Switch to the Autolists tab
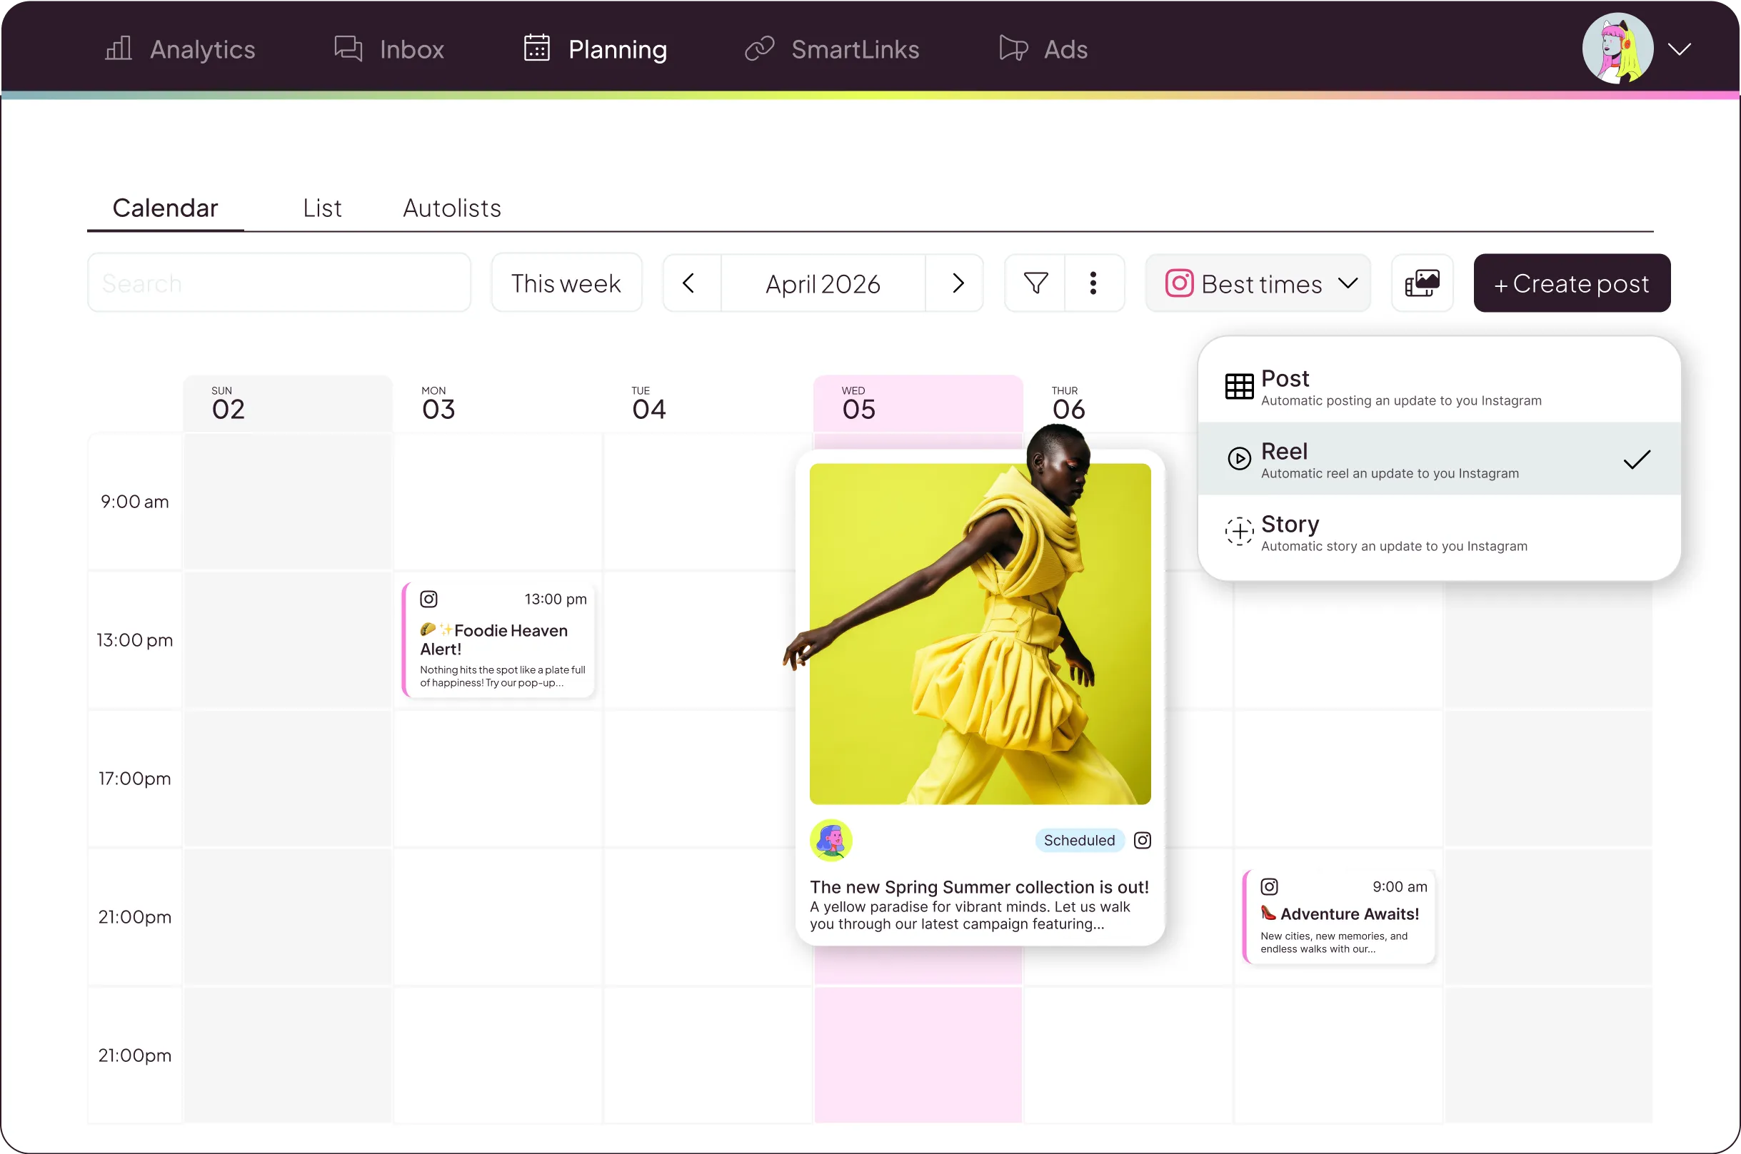Image resolution: width=1741 pixels, height=1154 pixels. 451,208
